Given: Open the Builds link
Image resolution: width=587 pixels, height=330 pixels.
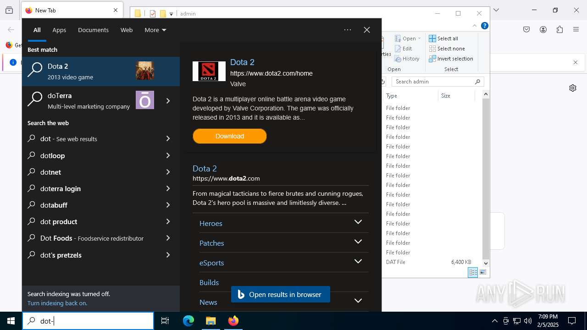Looking at the screenshot, I should (x=209, y=282).
